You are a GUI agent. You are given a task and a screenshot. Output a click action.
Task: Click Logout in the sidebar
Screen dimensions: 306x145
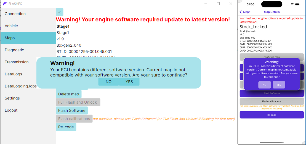[x=11, y=110]
